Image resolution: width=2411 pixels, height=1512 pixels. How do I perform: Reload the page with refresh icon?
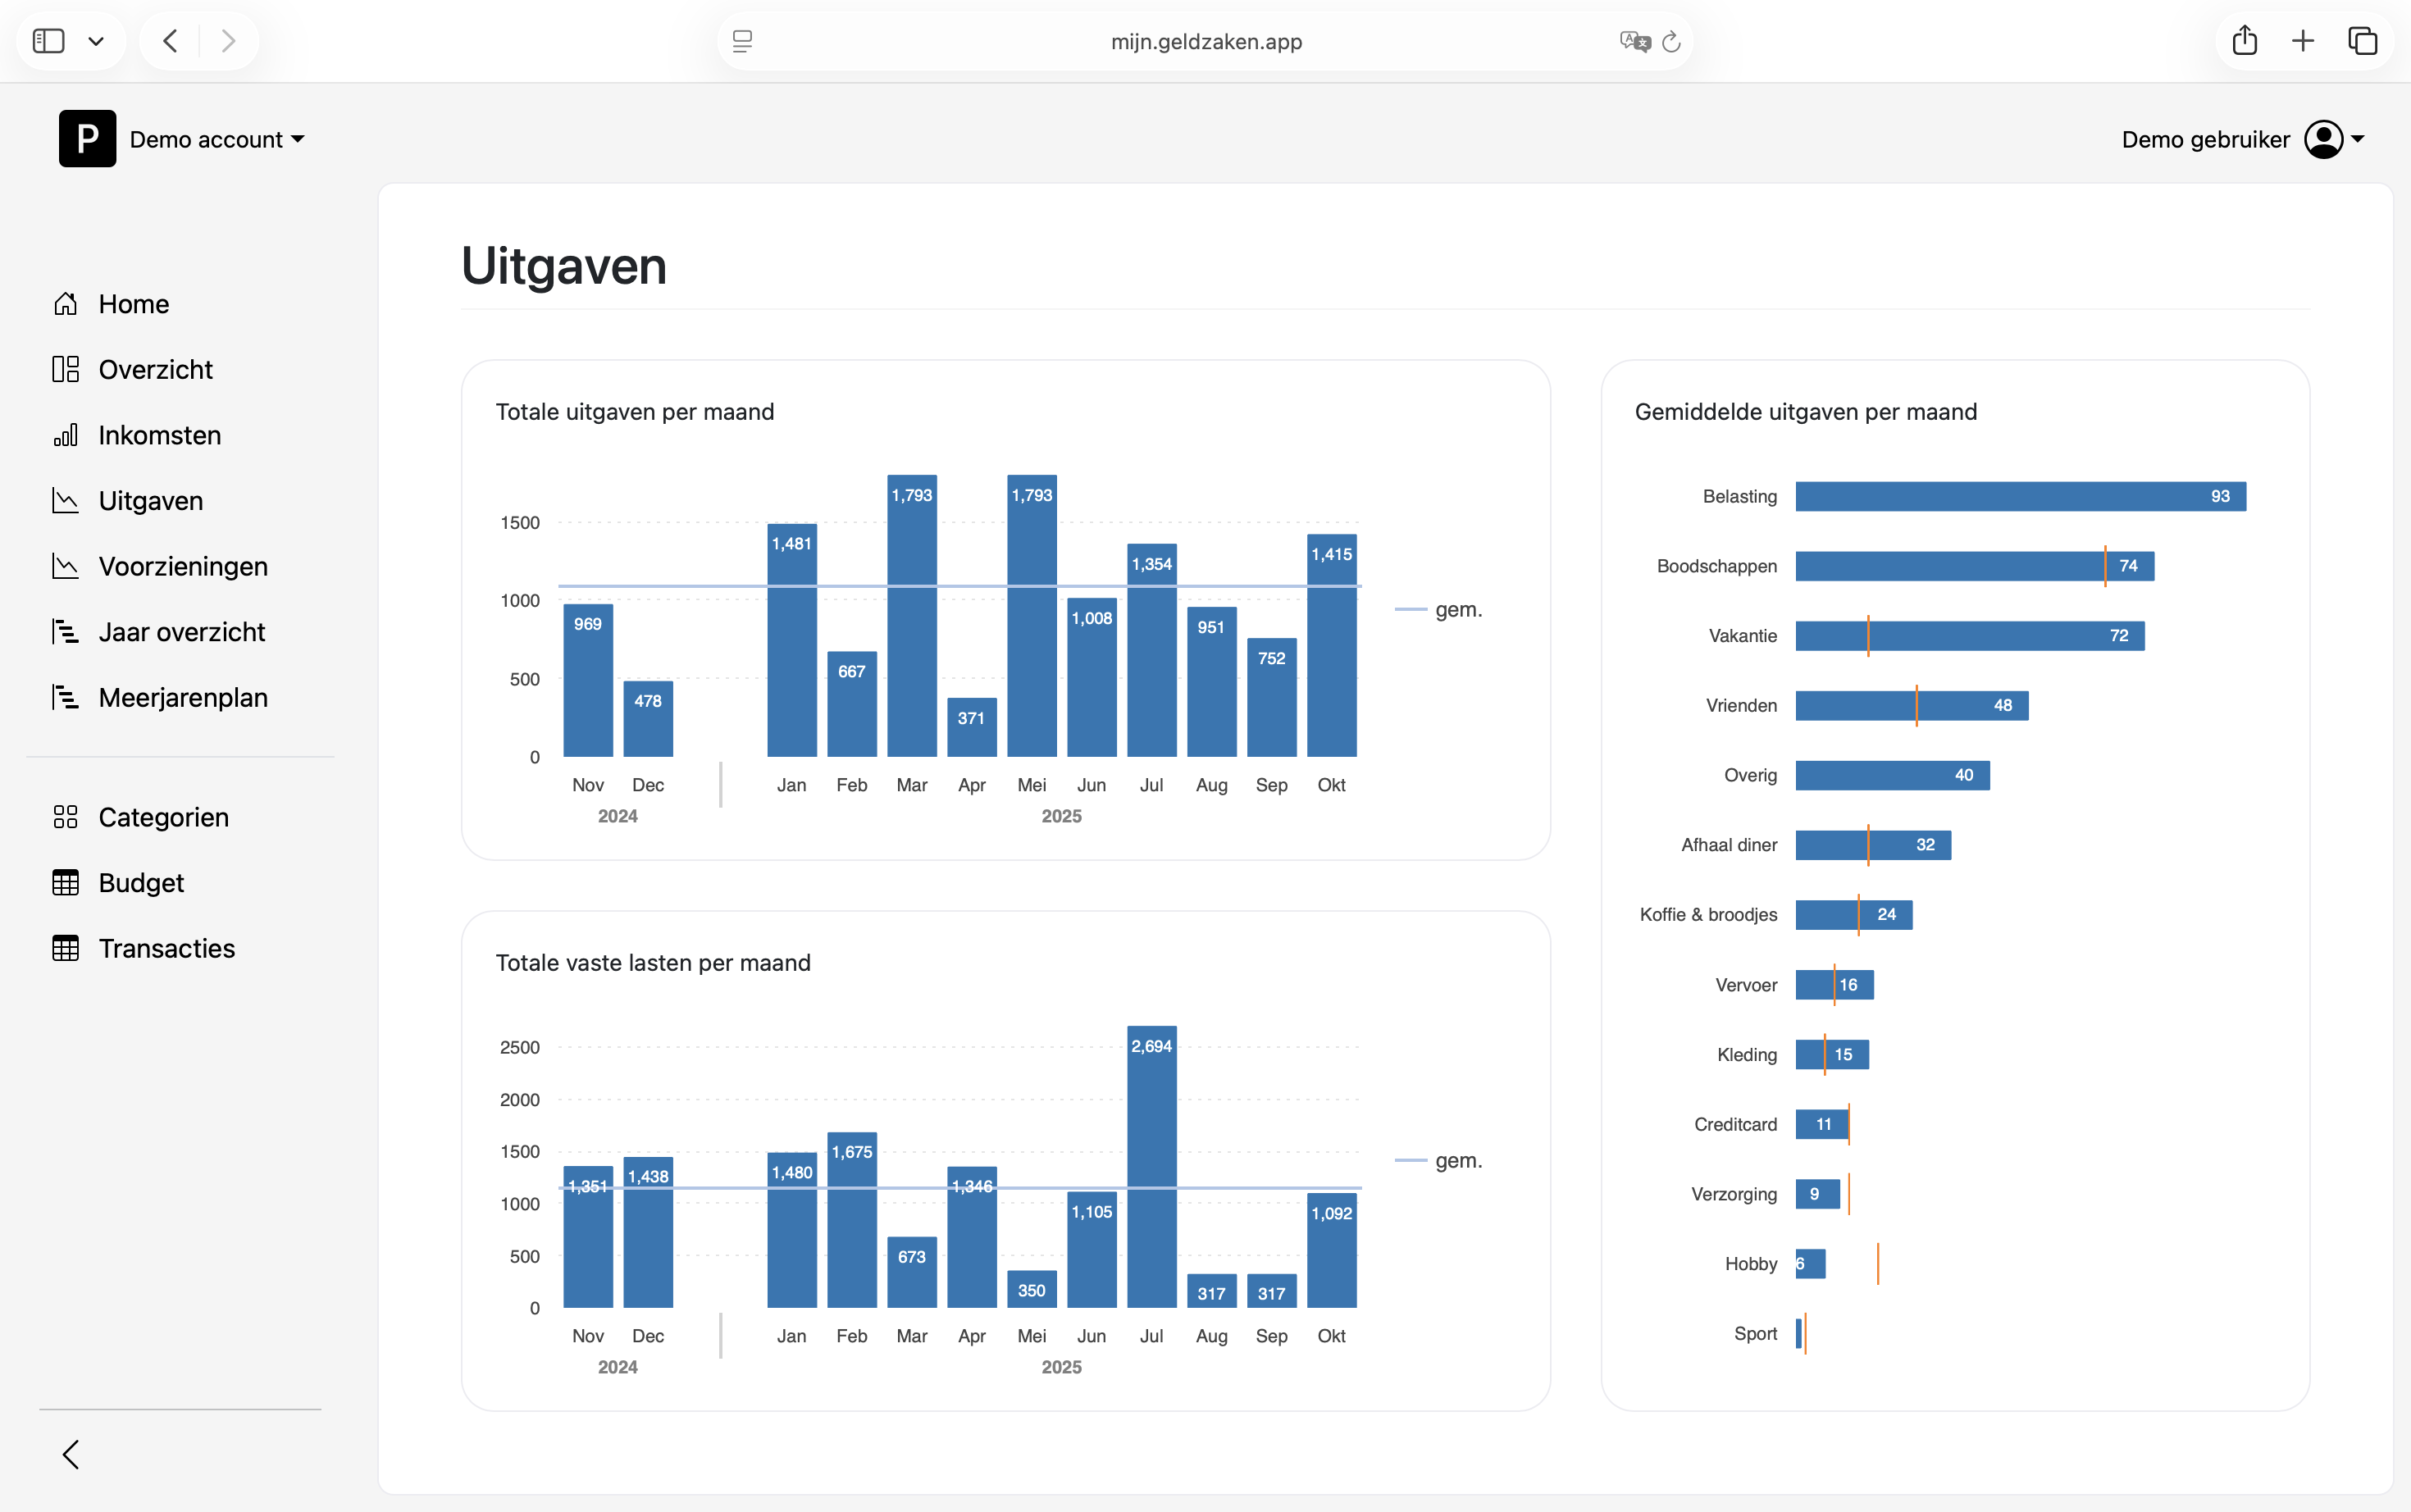coord(1671,41)
